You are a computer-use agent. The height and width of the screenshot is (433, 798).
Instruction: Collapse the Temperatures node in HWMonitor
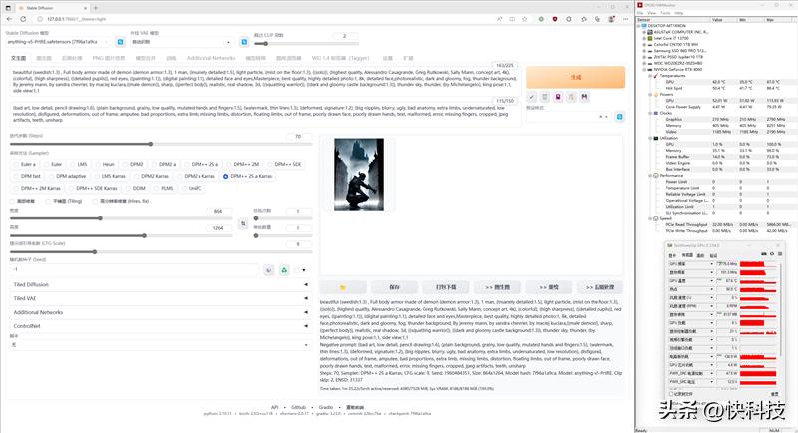650,76
